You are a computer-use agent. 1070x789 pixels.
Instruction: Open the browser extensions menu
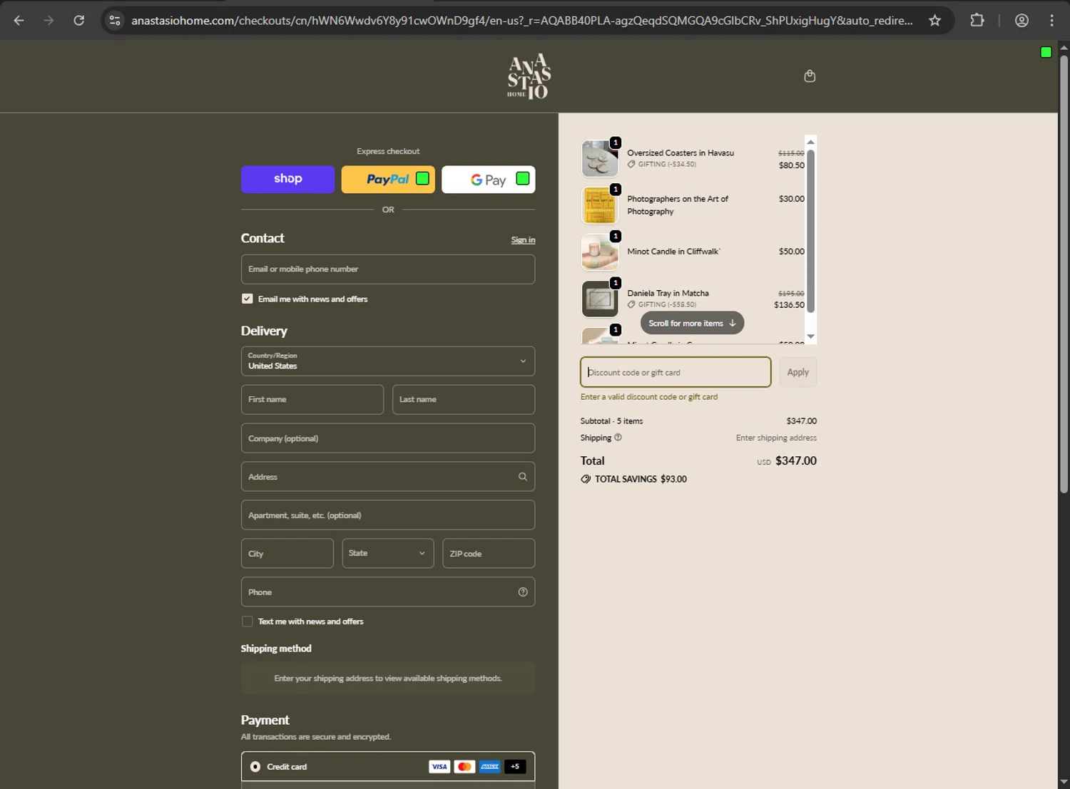coord(977,21)
